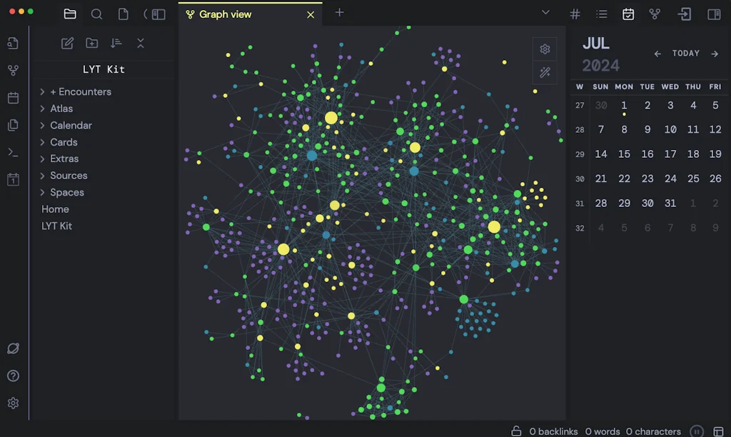The image size is (731, 437).
Task: Open graph view icon in left ribbon
Action: (13, 71)
